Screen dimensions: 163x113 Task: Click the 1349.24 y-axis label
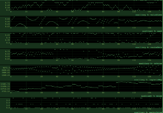pyautogui.click(x=6, y=75)
